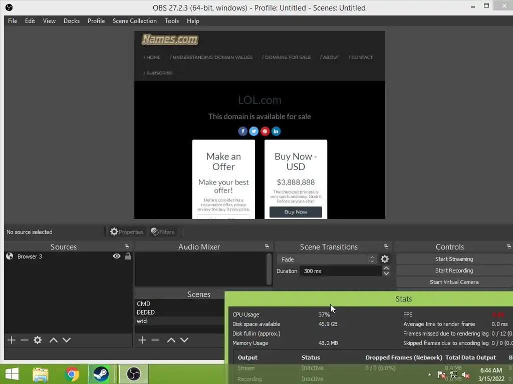Open the Help menu
The image size is (513, 384).
193,21
